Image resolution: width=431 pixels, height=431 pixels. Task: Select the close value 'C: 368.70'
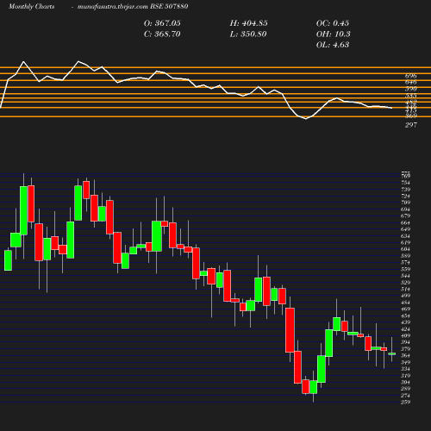(x=162, y=34)
